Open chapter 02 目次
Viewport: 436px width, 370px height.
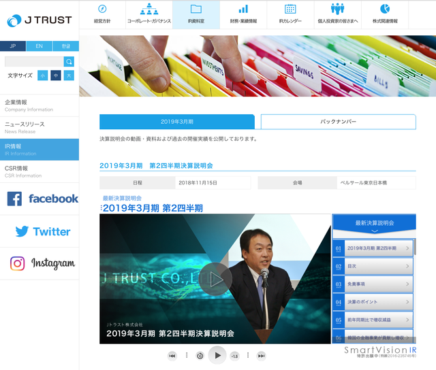[x=373, y=266]
